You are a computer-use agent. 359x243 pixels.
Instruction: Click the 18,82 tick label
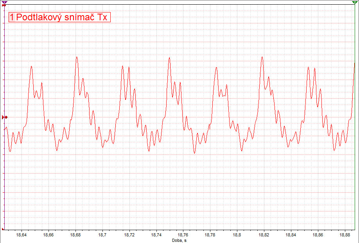click(264, 235)
